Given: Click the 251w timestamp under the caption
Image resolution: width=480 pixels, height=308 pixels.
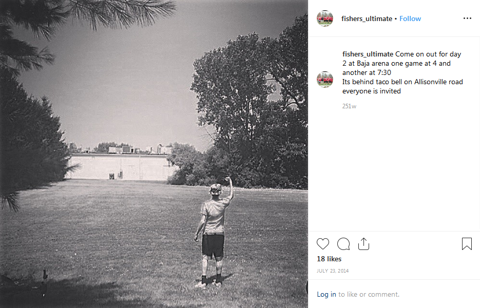Looking at the screenshot, I should pos(349,106).
